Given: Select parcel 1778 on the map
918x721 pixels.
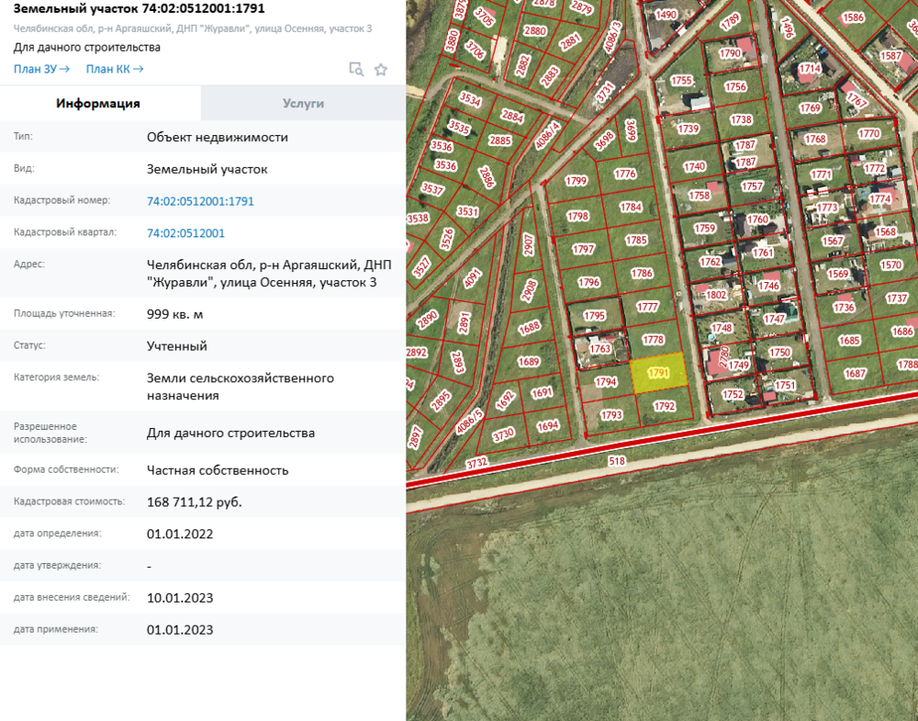Looking at the screenshot, I should point(653,340).
